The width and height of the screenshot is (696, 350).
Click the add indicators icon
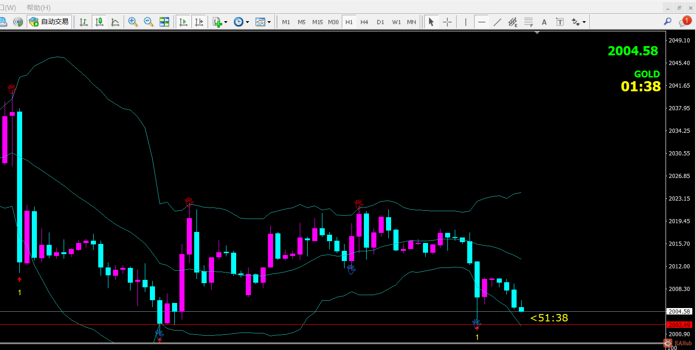(x=217, y=22)
